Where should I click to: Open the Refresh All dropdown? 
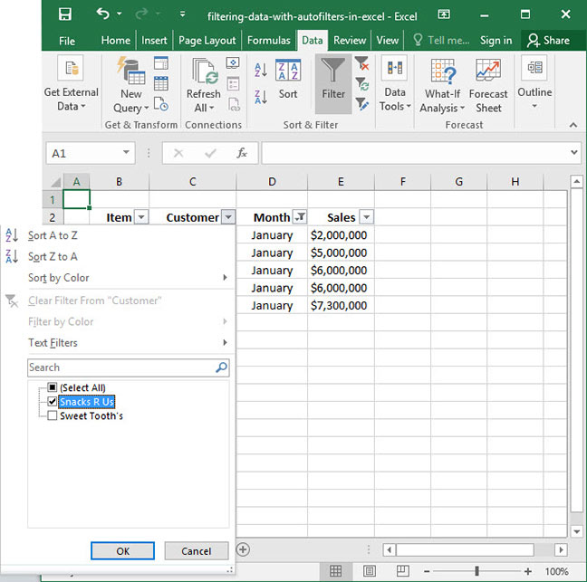point(204,101)
